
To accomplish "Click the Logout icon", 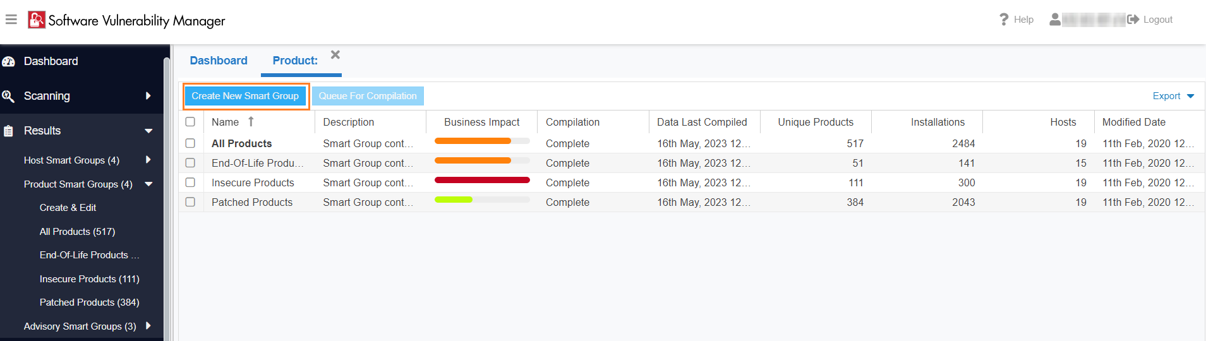I will (x=1133, y=20).
